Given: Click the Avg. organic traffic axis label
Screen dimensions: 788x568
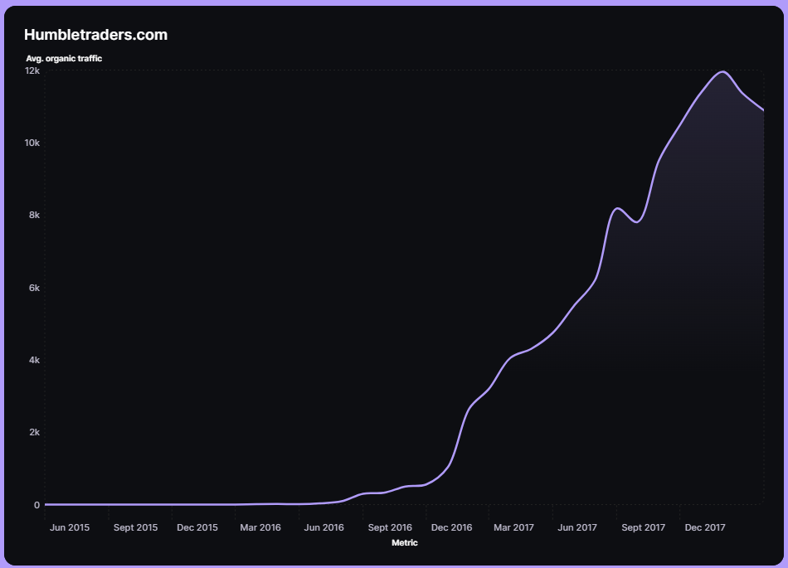Looking at the screenshot, I should [x=64, y=59].
